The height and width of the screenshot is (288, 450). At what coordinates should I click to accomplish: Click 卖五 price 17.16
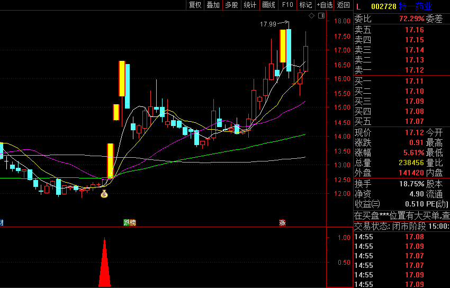pyautogui.click(x=415, y=30)
